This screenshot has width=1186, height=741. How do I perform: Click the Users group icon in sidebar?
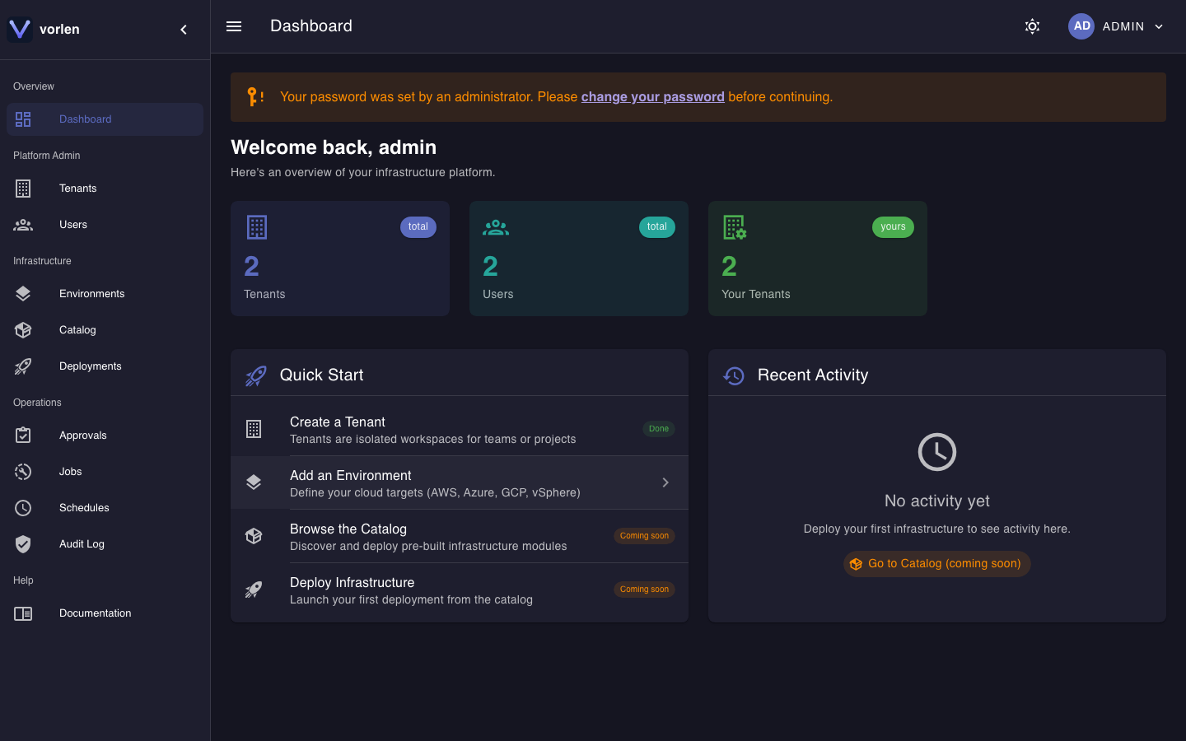click(x=23, y=225)
